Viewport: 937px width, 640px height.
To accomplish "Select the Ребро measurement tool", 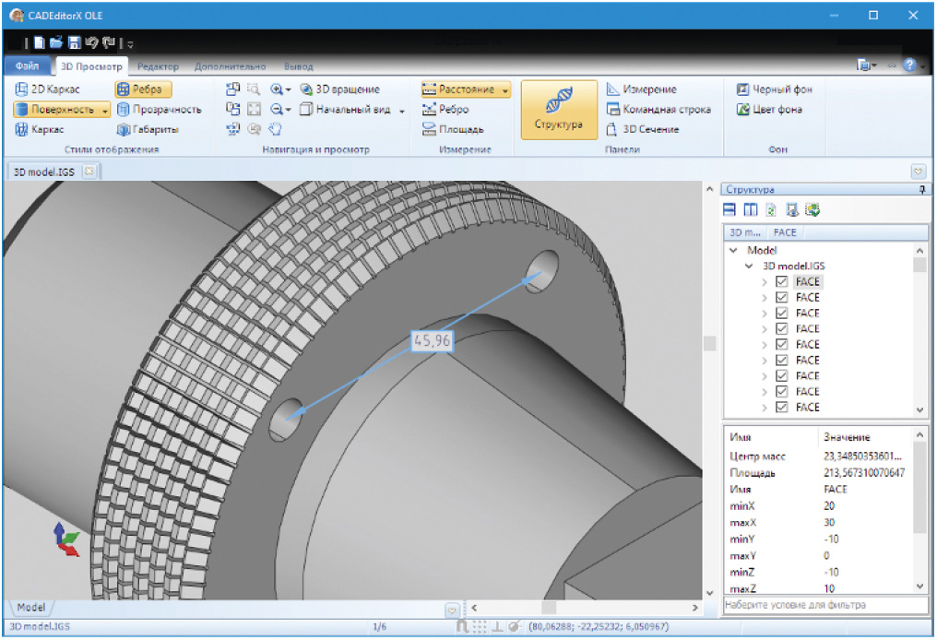I will [445, 110].
